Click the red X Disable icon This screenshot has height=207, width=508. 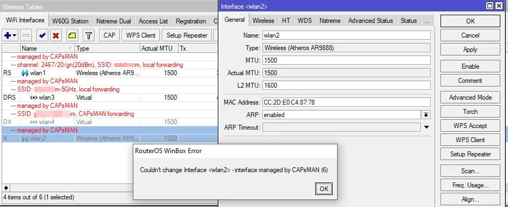pos(56,35)
